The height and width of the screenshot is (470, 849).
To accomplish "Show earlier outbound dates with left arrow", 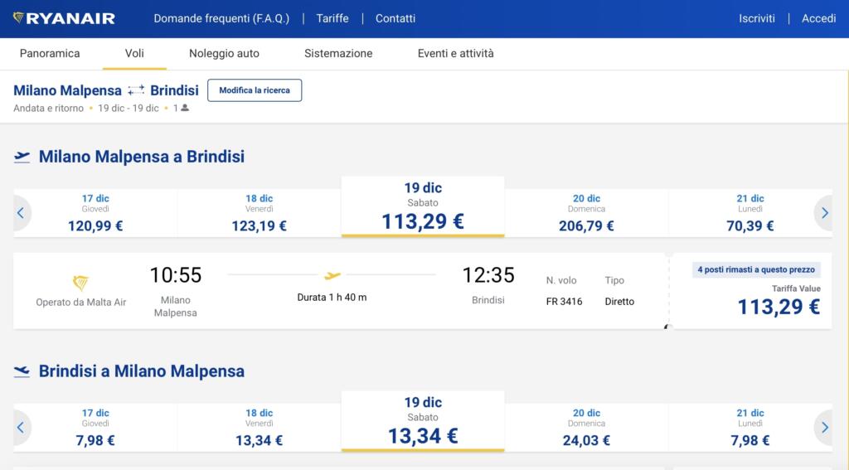I will pos(21,213).
